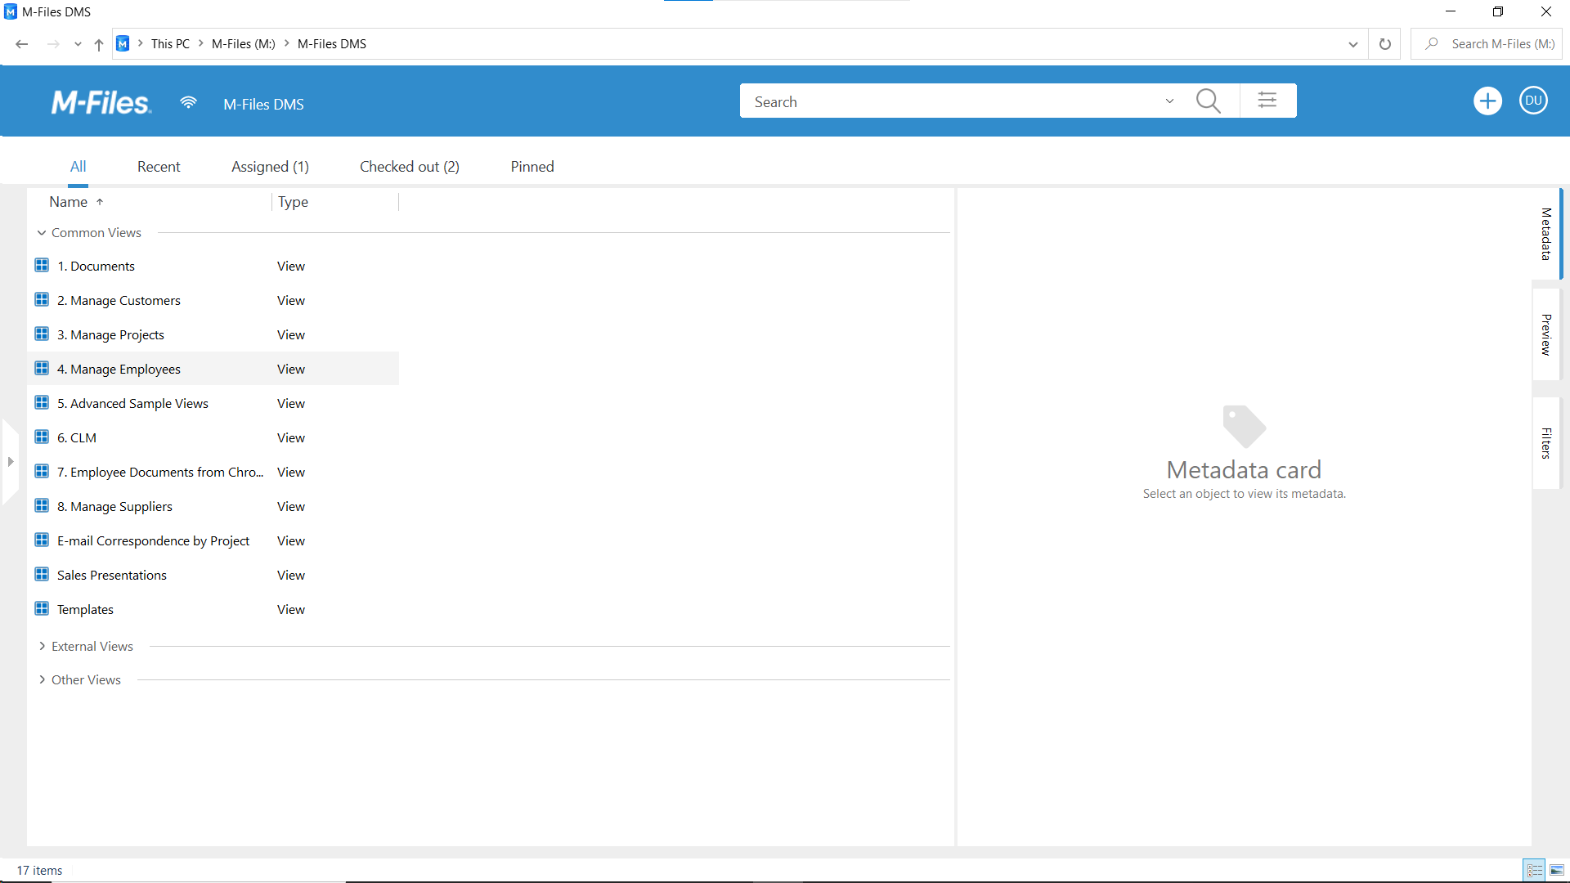Click the 6. CLM view icon
This screenshot has height=883, width=1570.
[42, 437]
